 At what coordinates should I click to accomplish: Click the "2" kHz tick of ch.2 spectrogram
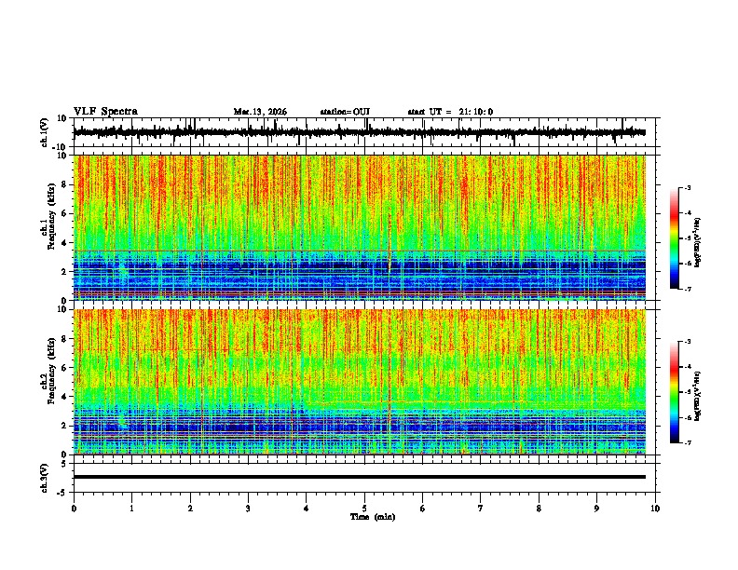point(64,426)
